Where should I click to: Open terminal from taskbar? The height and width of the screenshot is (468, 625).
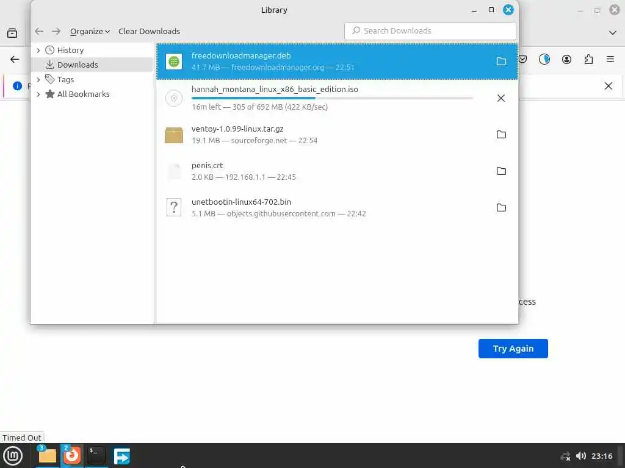coord(96,456)
